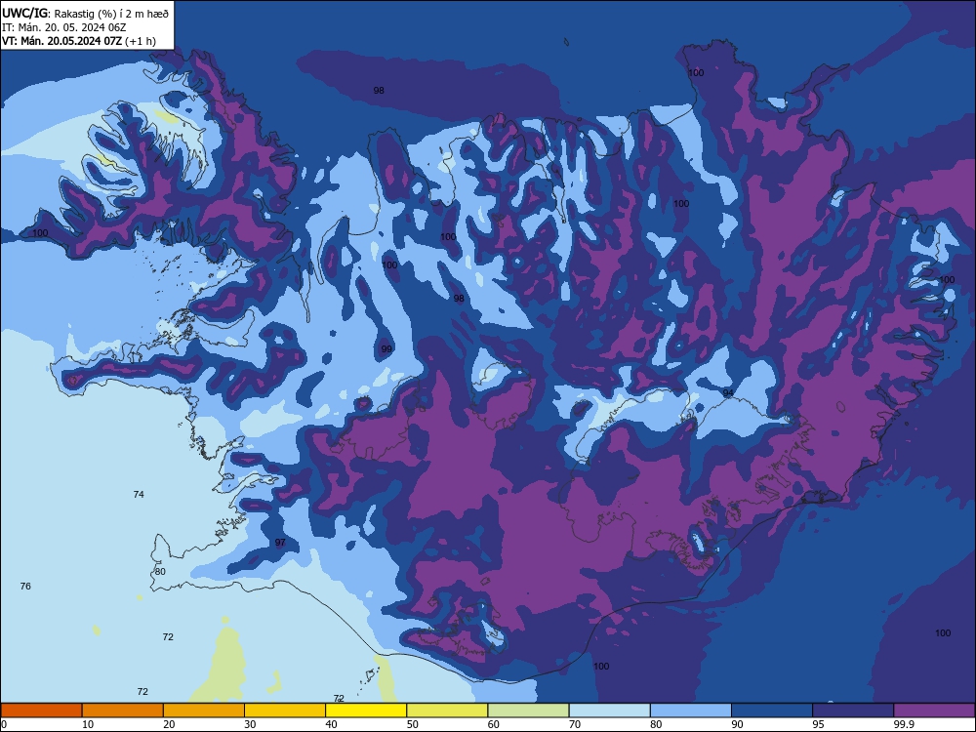Click the orange 10–20 legend swatch

(123, 711)
